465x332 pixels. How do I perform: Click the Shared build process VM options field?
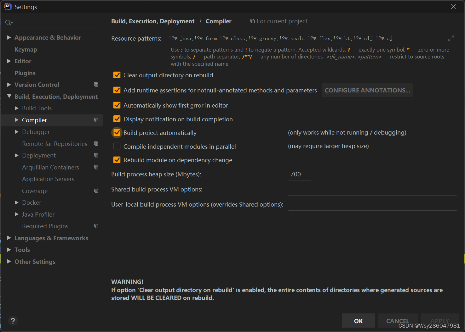coord(372,189)
